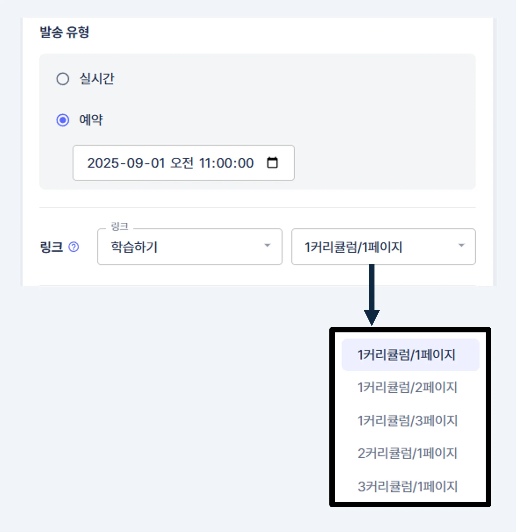
Task: Click the 예약 option label text
Action: click(x=91, y=120)
